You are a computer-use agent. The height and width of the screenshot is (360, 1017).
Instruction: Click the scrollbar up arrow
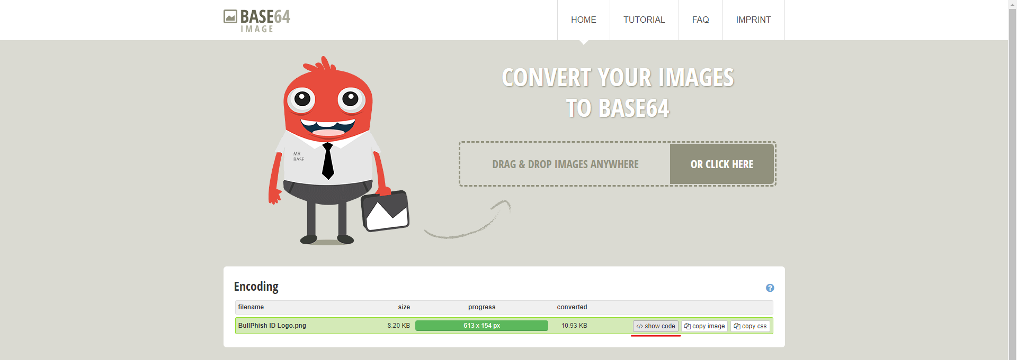[x=1012, y=4]
